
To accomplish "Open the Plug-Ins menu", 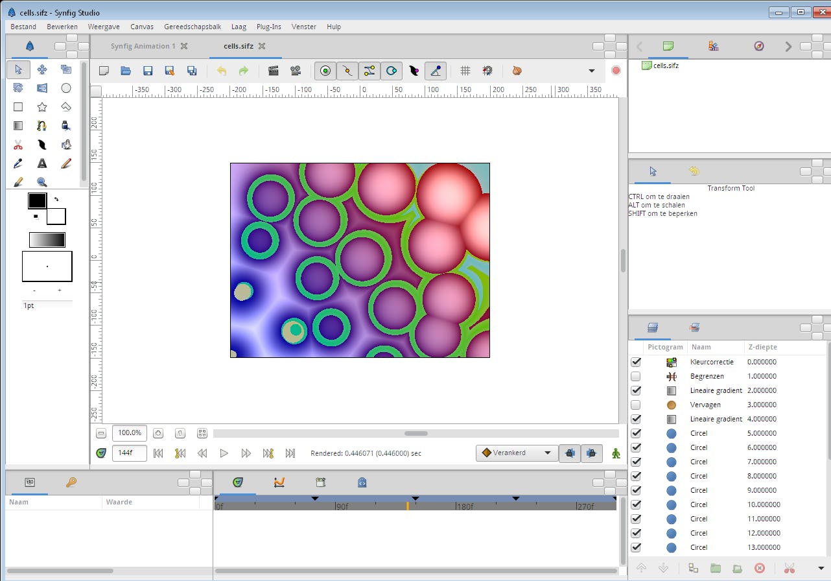I will pos(268,27).
